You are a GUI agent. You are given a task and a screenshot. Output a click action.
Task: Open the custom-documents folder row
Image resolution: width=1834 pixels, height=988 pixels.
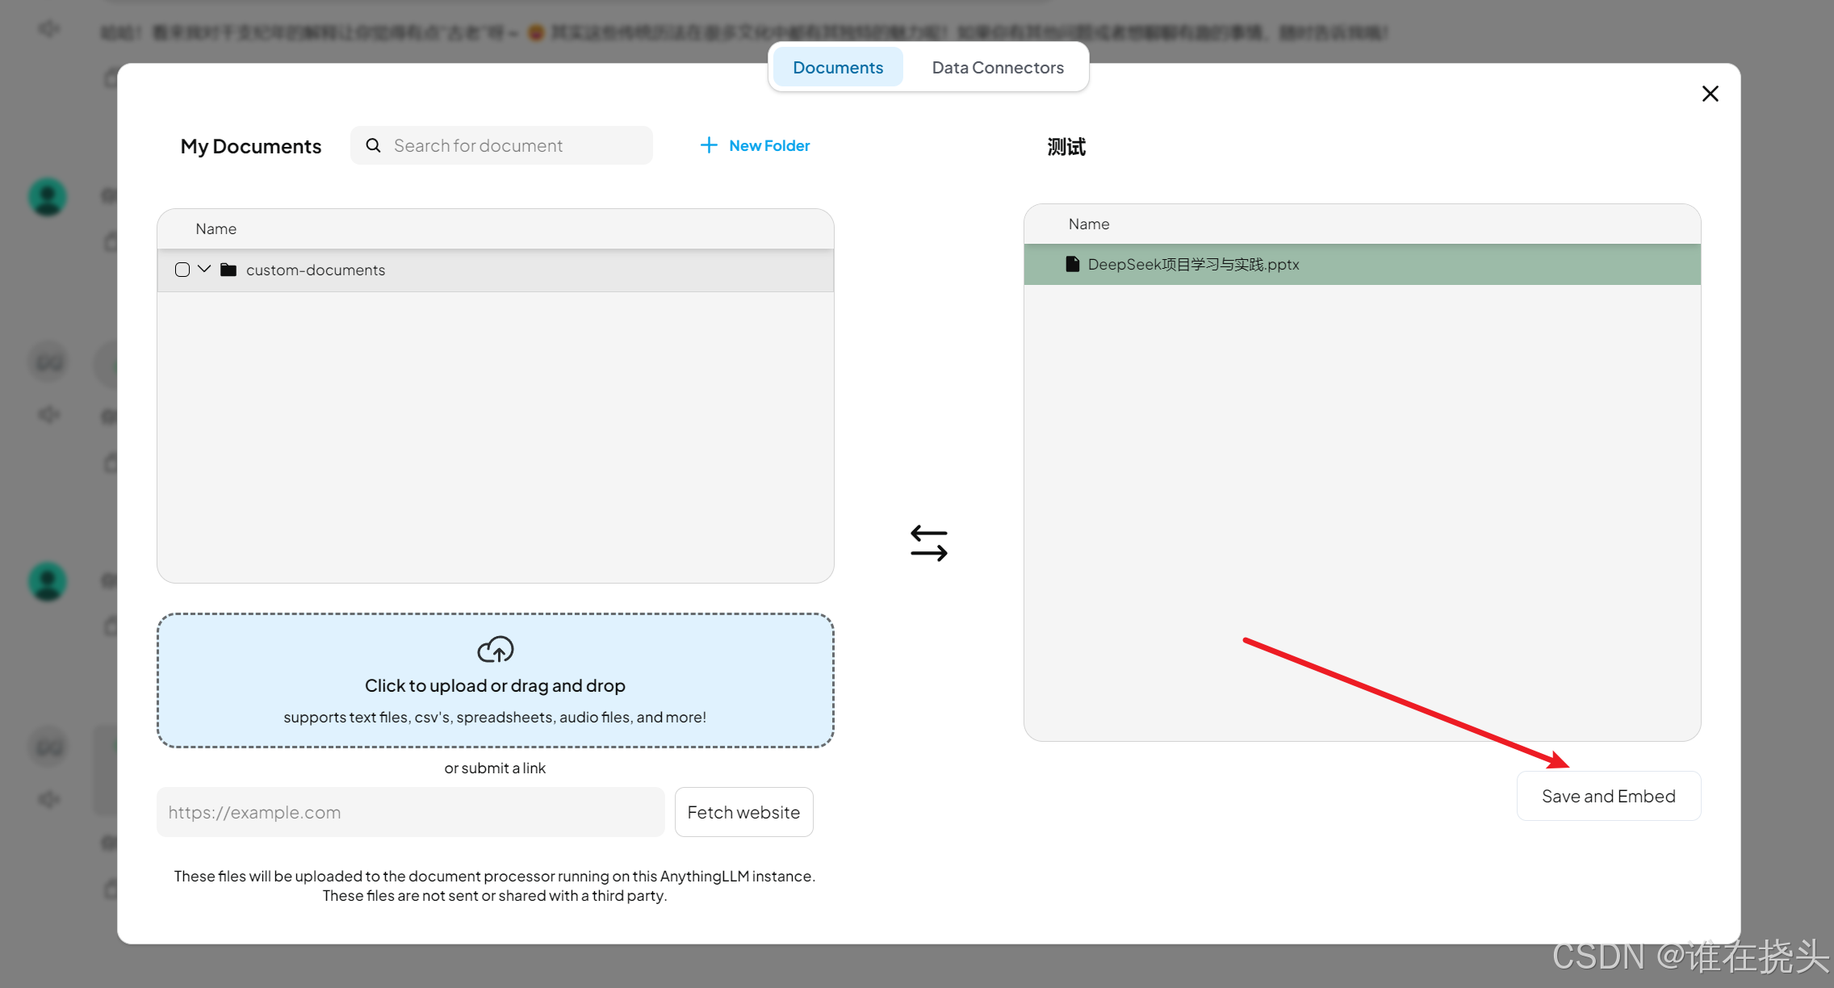[x=315, y=270]
